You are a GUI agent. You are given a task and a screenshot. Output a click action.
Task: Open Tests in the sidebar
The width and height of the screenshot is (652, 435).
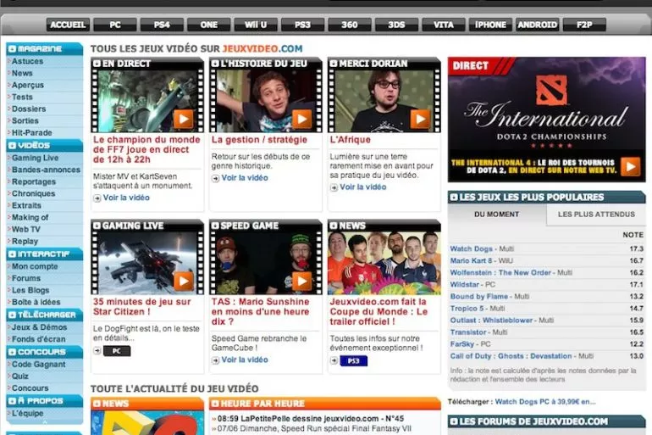(x=22, y=97)
